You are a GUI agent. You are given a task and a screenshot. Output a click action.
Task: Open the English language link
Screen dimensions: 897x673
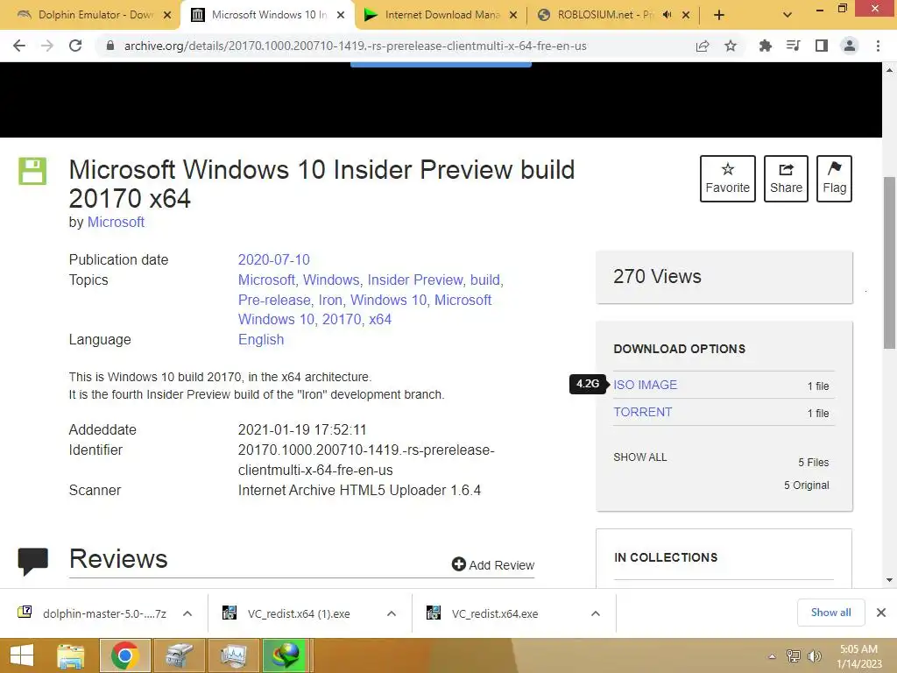[261, 339]
